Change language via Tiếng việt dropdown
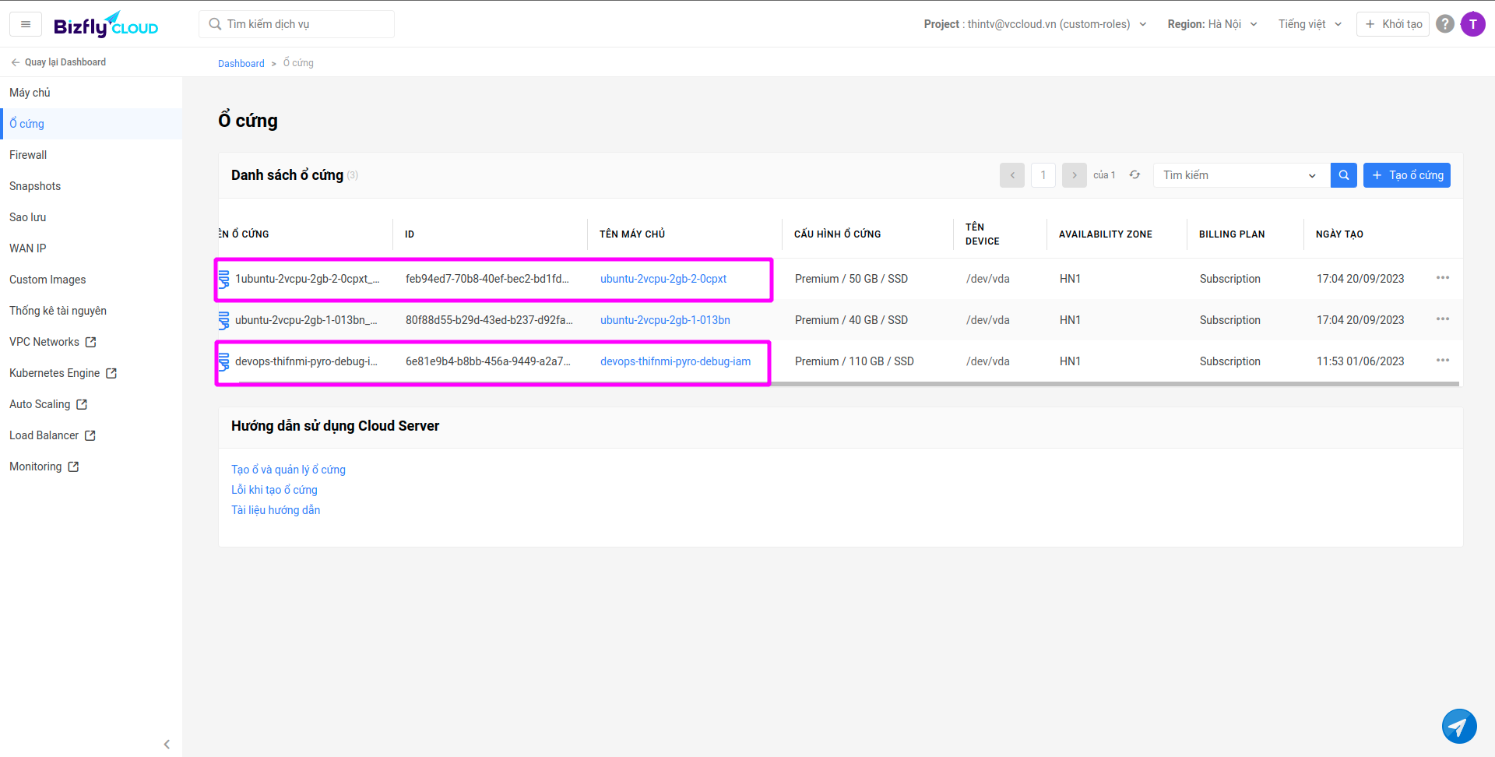1495x757 pixels. (x=1310, y=24)
